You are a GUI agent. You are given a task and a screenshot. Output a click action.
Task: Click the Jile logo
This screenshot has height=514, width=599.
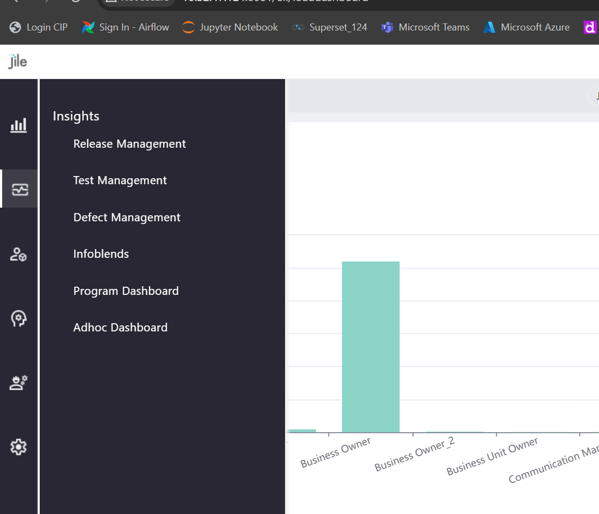point(17,62)
